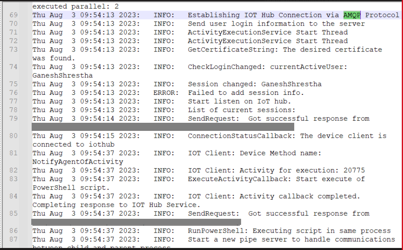Click line number 87 in the gutter

[14, 239]
